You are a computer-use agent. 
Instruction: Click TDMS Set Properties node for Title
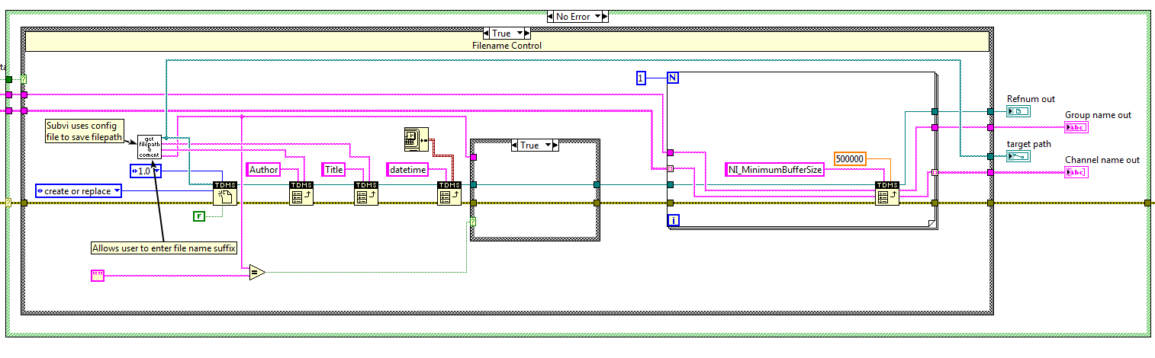pyautogui.click(x=366, y=194)
